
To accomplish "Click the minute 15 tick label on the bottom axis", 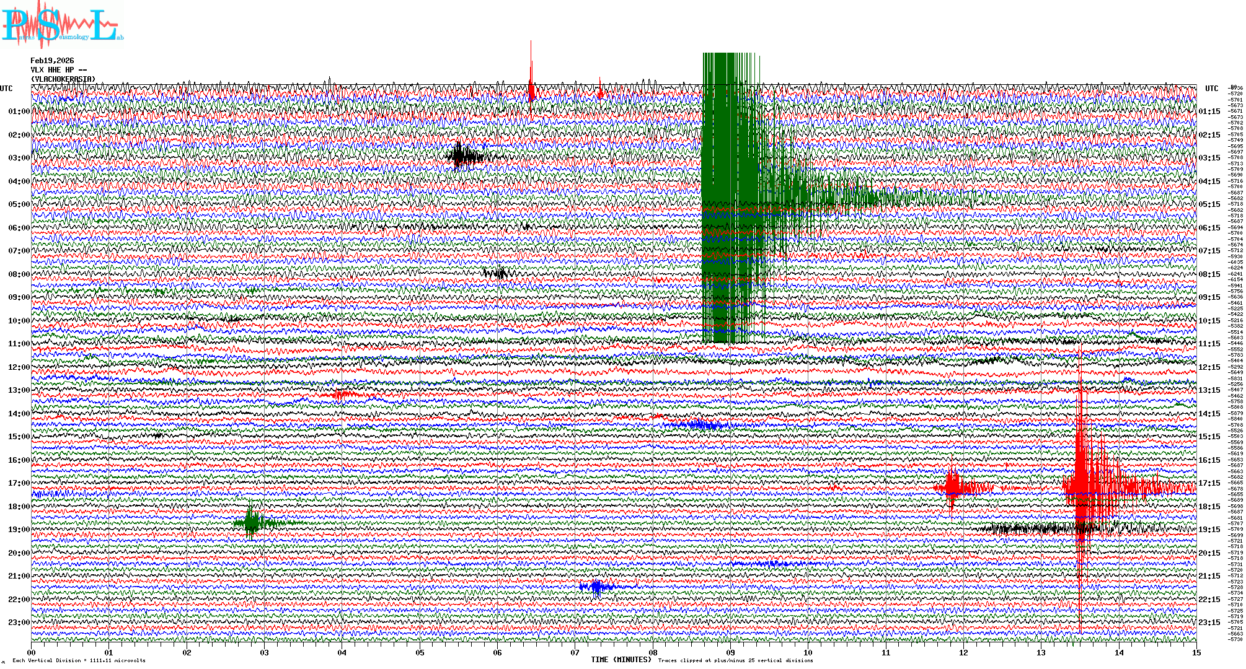I will [x=1196, y=652].
